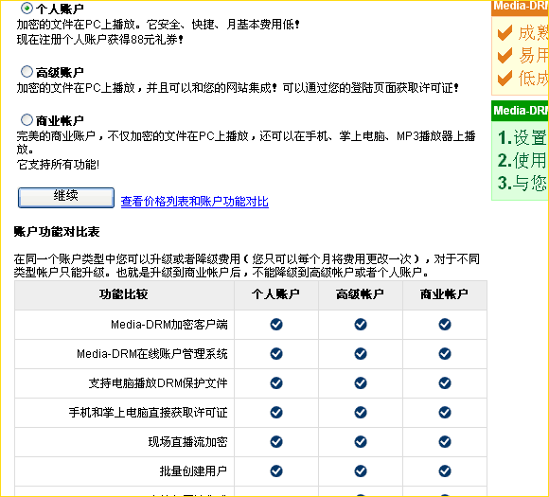
Task: Click 商业帐户 checkmark for 批量创建用户
Action: (445, 471)
